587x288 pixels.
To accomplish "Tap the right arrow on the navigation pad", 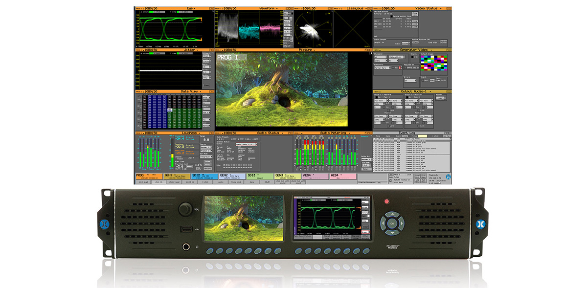I will click(x=403, y=224).
